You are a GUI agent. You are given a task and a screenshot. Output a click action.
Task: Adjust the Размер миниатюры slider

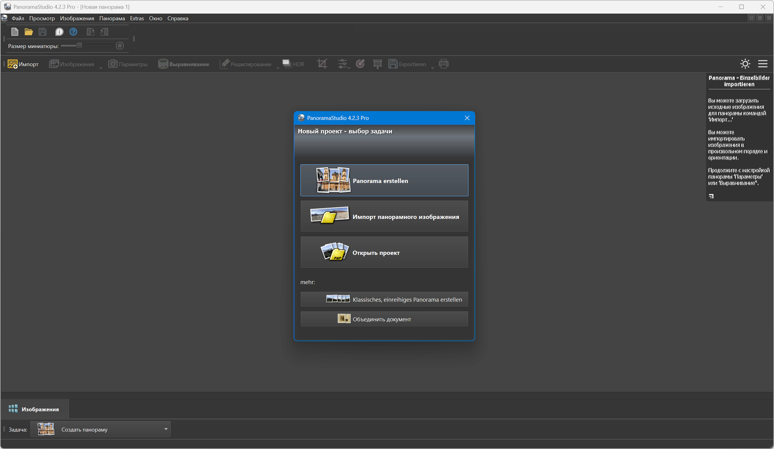tap(79, 46)
